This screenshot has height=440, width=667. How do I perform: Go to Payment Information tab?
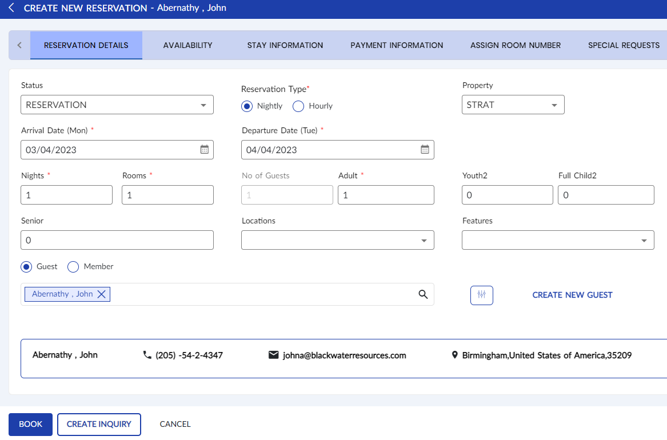coord(397,46)
